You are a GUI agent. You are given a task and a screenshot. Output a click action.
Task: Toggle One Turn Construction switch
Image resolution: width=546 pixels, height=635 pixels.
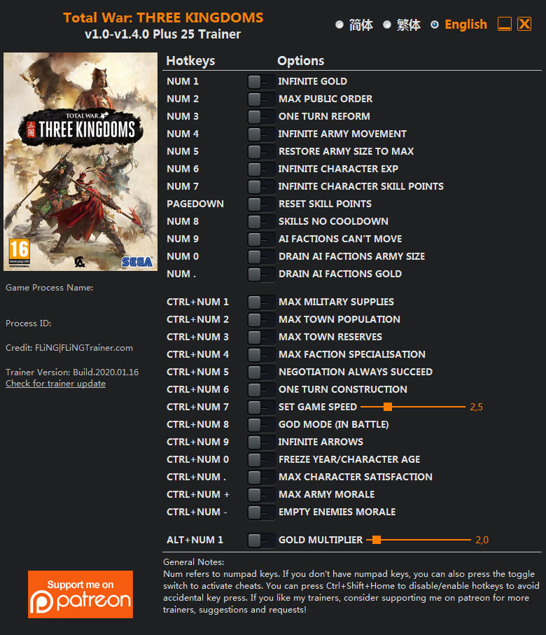tap(261, 389)
